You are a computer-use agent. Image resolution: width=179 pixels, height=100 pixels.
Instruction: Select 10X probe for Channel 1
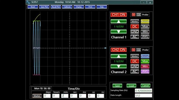[138, 15]
